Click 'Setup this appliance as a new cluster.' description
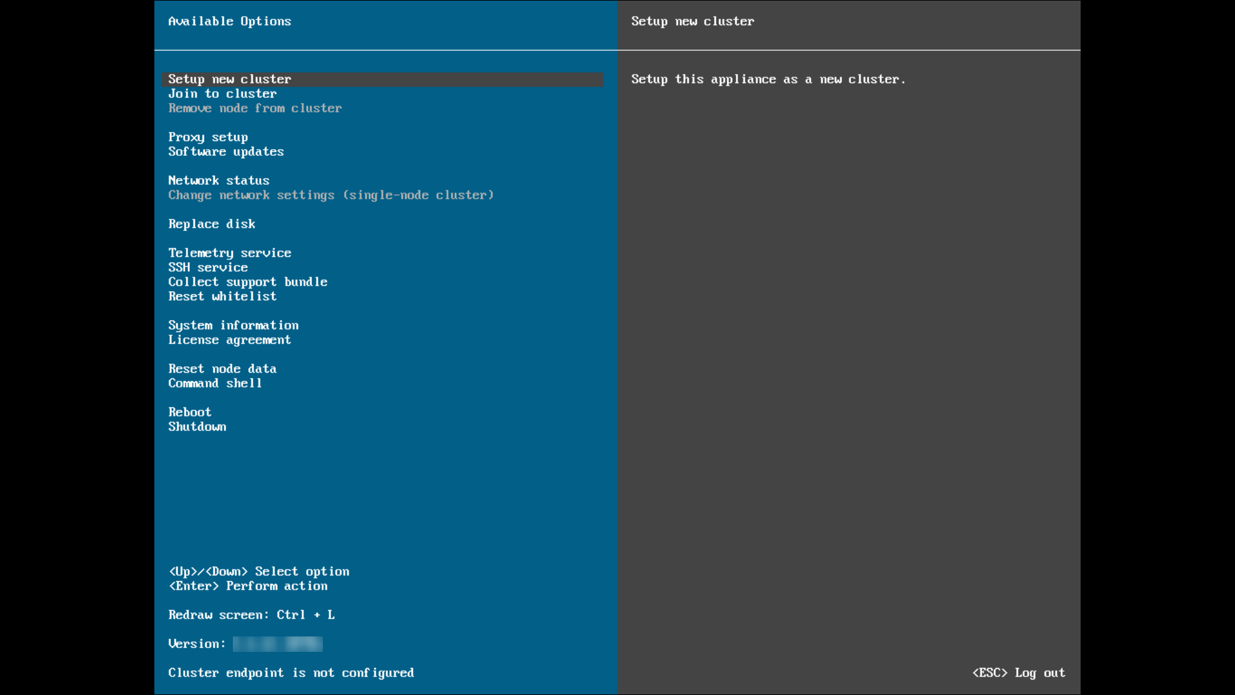Viewport: 1235px width, 695px height. coord(769,79)
